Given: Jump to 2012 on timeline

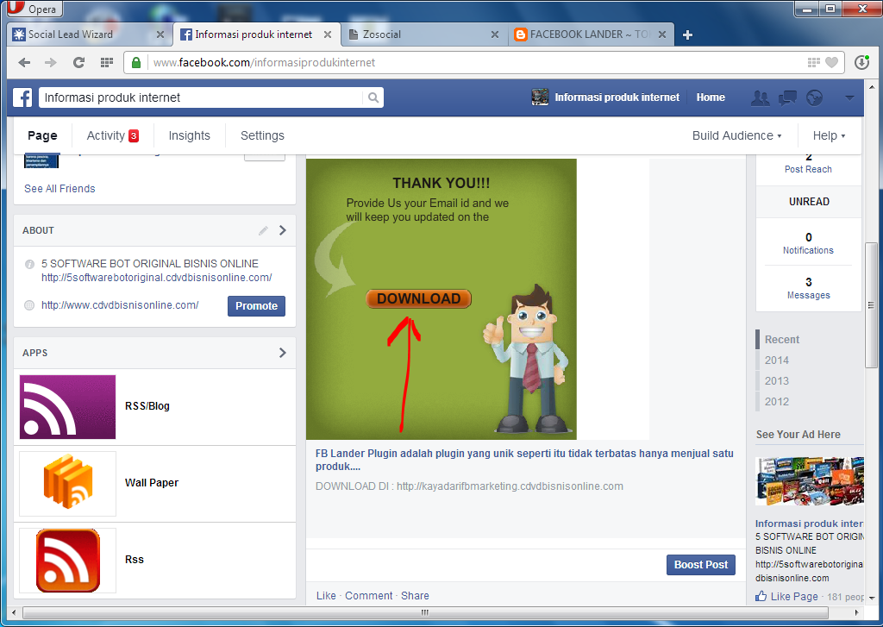Looking at the screenshot, I should pos(777,402).
